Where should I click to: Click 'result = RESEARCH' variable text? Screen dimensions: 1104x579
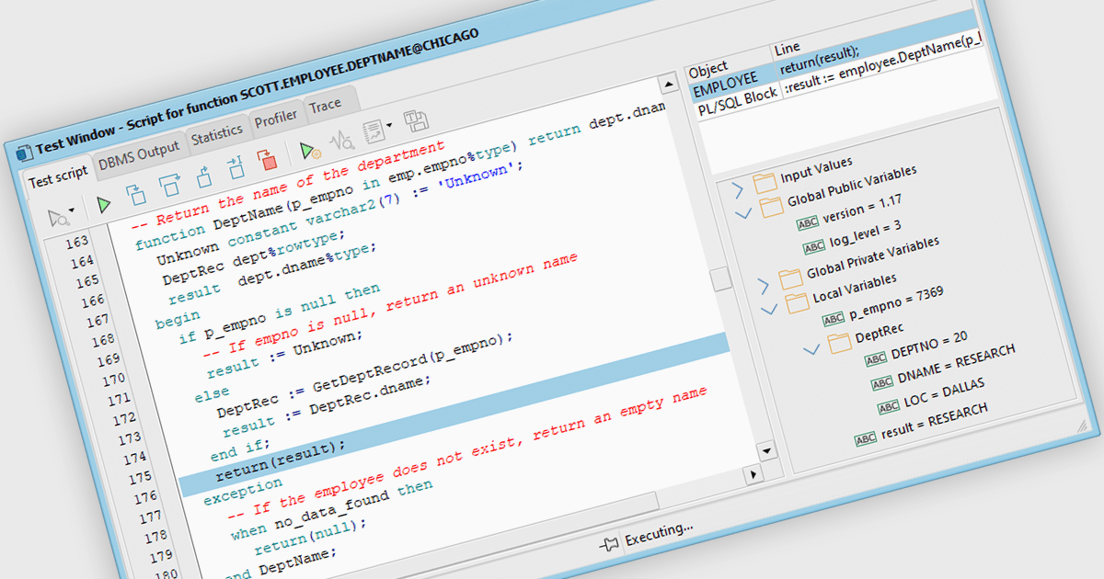click(x=934, y=420)
